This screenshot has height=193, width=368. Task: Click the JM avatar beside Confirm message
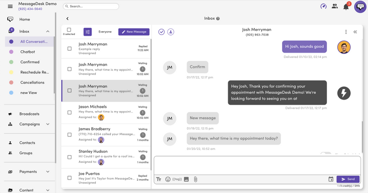(x=170, y=68)
